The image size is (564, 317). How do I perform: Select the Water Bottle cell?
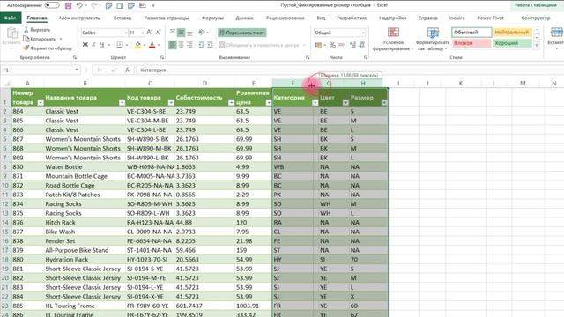(x=85, y=167)
